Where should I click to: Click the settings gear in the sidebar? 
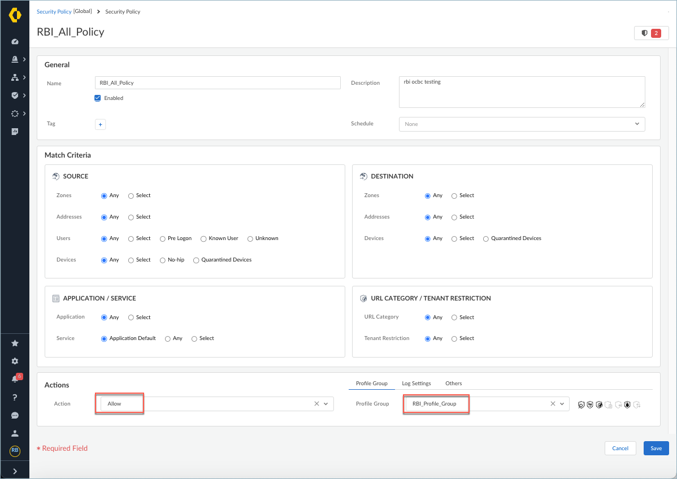point(15,361)
